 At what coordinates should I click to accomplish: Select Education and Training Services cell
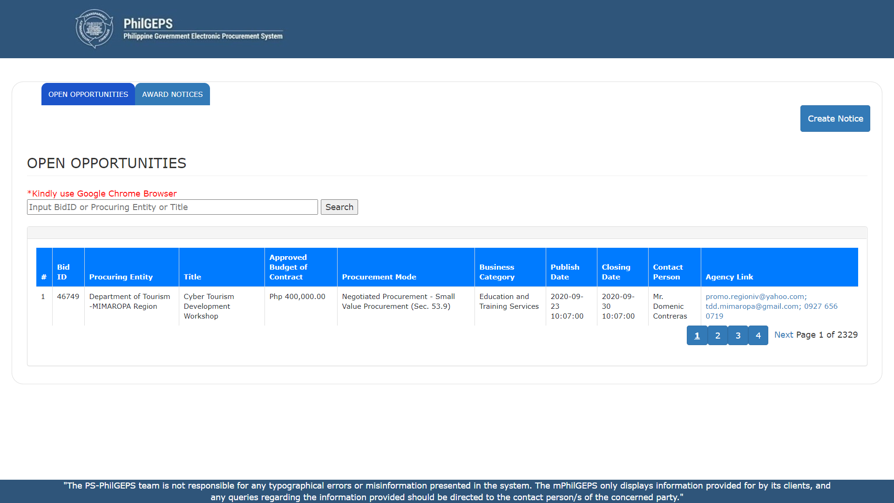pyautogui.click(x=510, y=306)
